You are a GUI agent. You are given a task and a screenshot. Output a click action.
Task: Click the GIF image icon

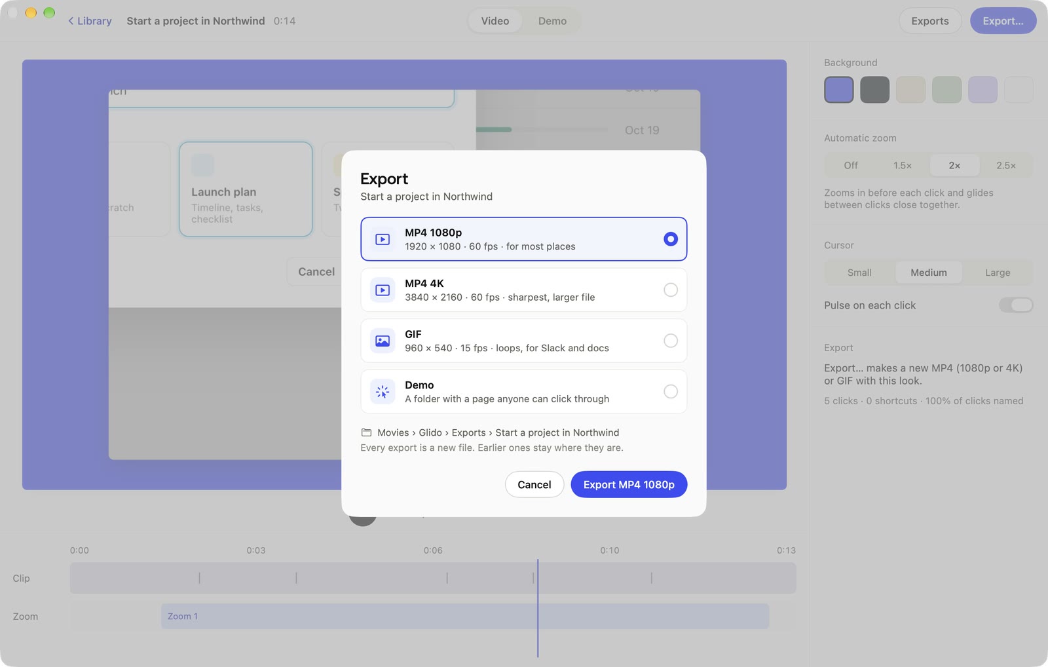click(383, 341)
